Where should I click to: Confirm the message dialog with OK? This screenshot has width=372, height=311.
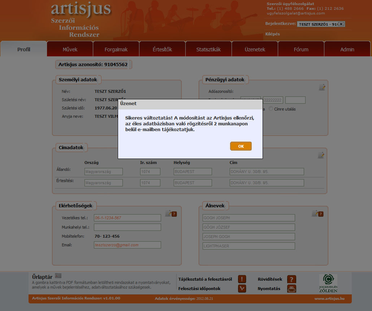(241, 146)
